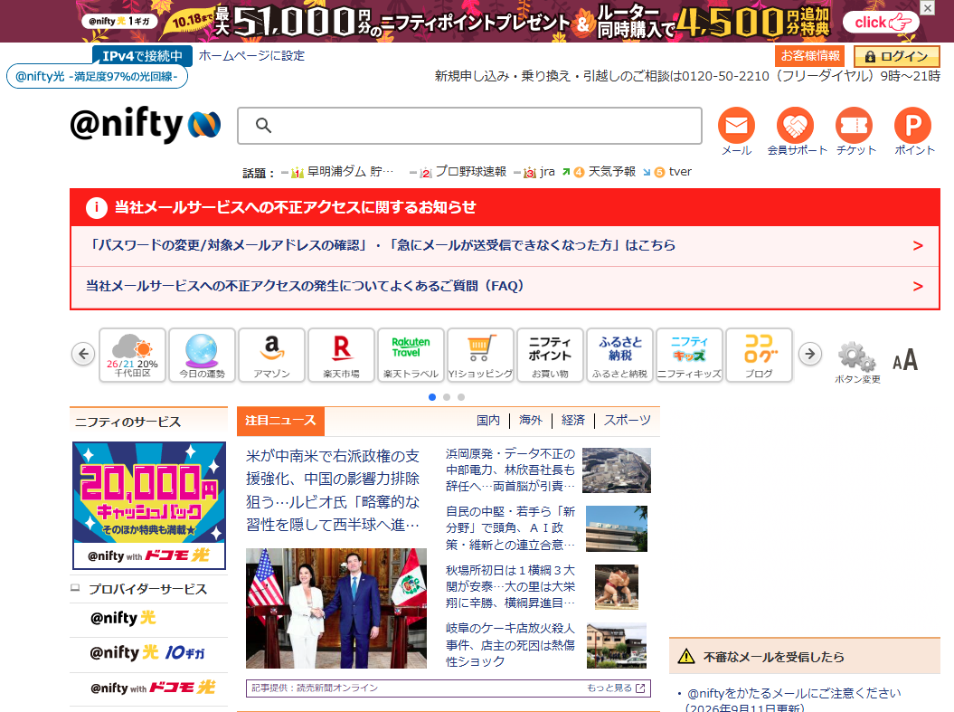Switch to the domestic news tab
This screenshot has width=954, height=712.
[x=488, y=421]
